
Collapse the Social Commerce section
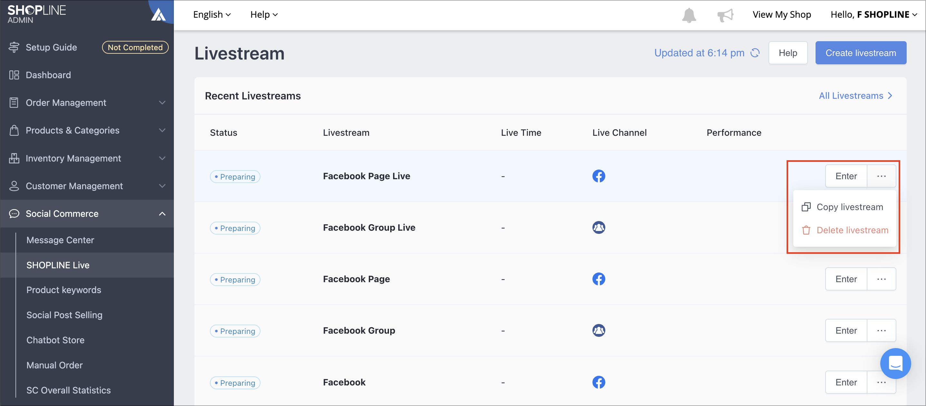point(87,213)
